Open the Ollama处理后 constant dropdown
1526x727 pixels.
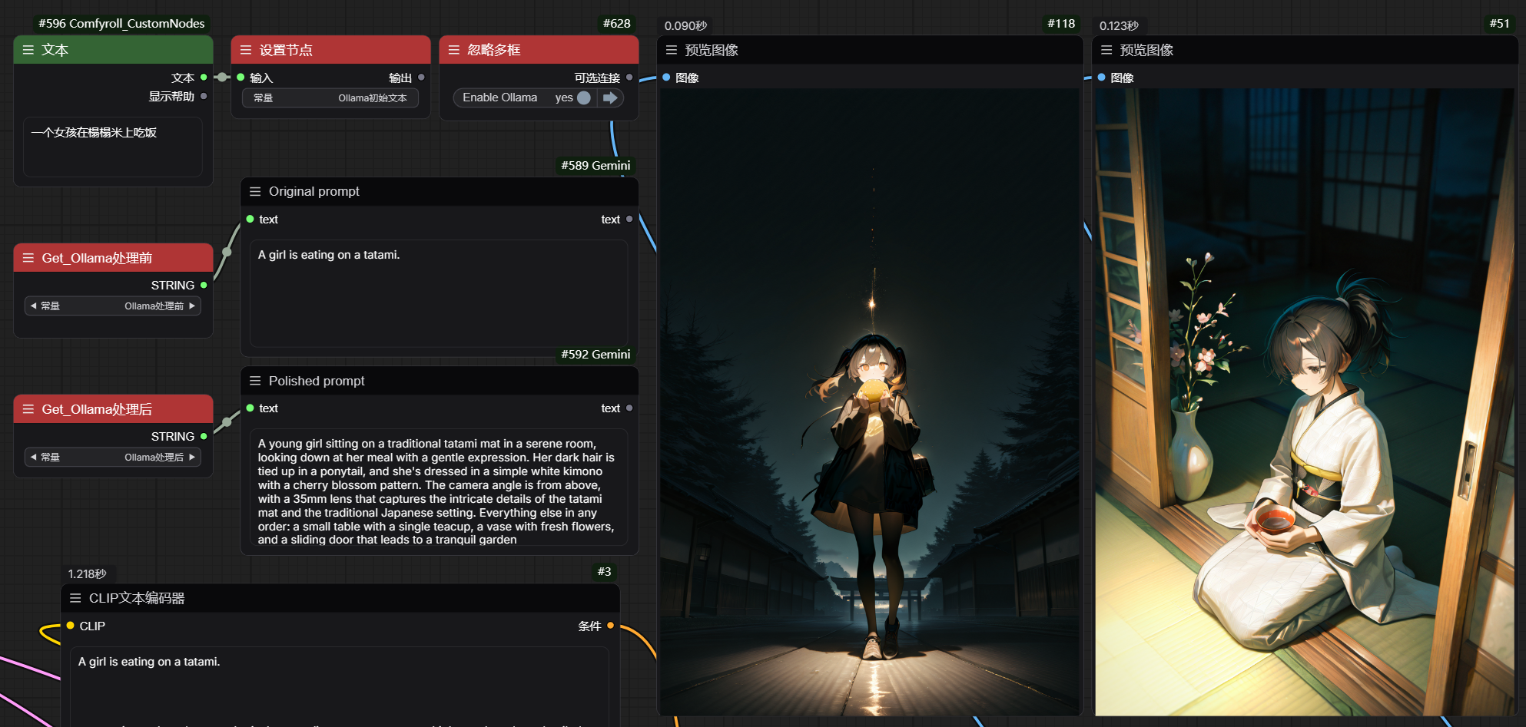(x=113, y=457)
